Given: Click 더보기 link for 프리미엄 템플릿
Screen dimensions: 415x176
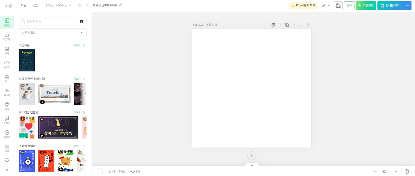Looking at the screenshot, I should click(79, 112).
